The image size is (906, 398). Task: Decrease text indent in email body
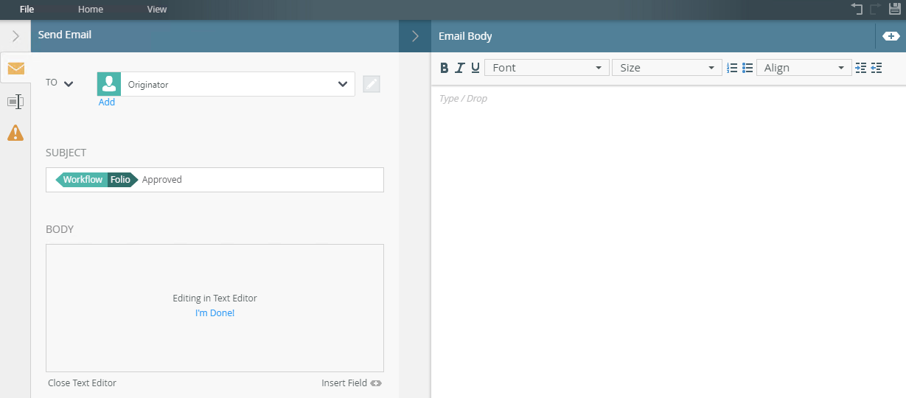click(877, 68)
